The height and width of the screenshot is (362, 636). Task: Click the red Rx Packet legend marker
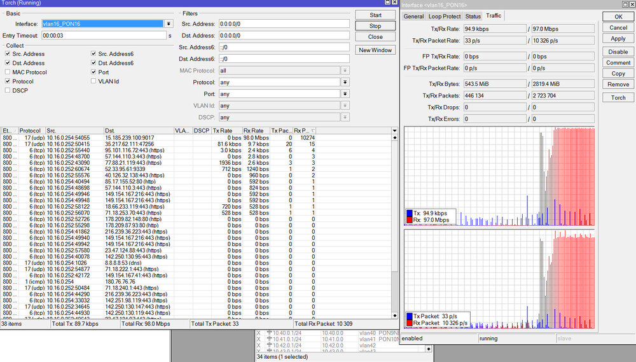409,323
